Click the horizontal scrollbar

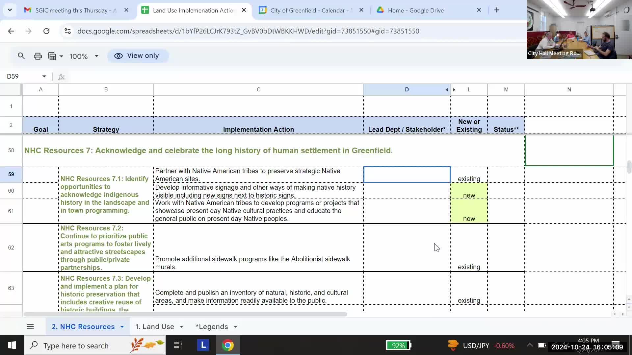pyautogui.click(x=185, y=314)
